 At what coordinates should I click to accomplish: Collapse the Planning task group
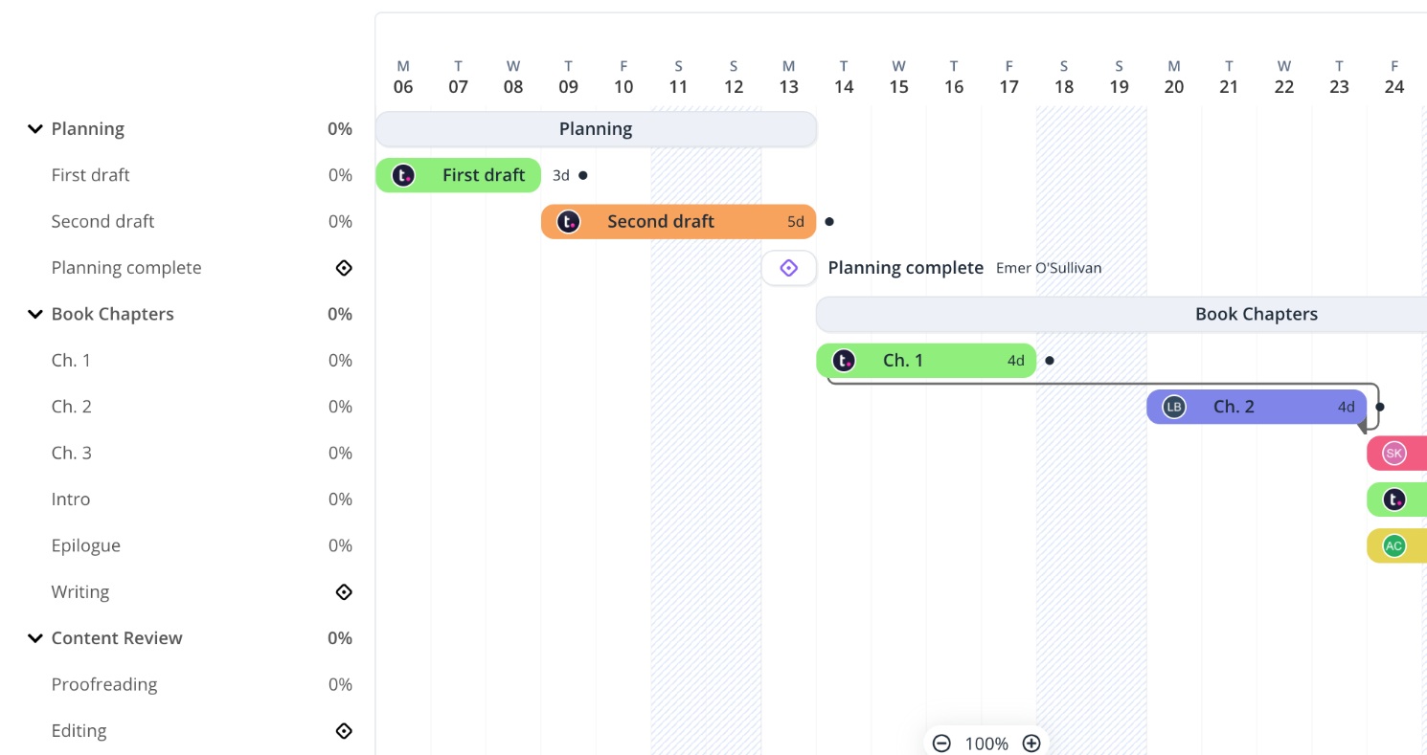click(x=35, y=128)
